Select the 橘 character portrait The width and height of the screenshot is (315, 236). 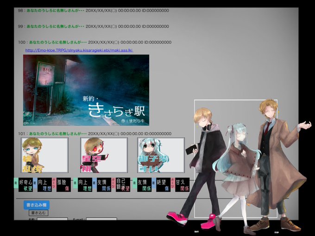(x=44, y=155)
